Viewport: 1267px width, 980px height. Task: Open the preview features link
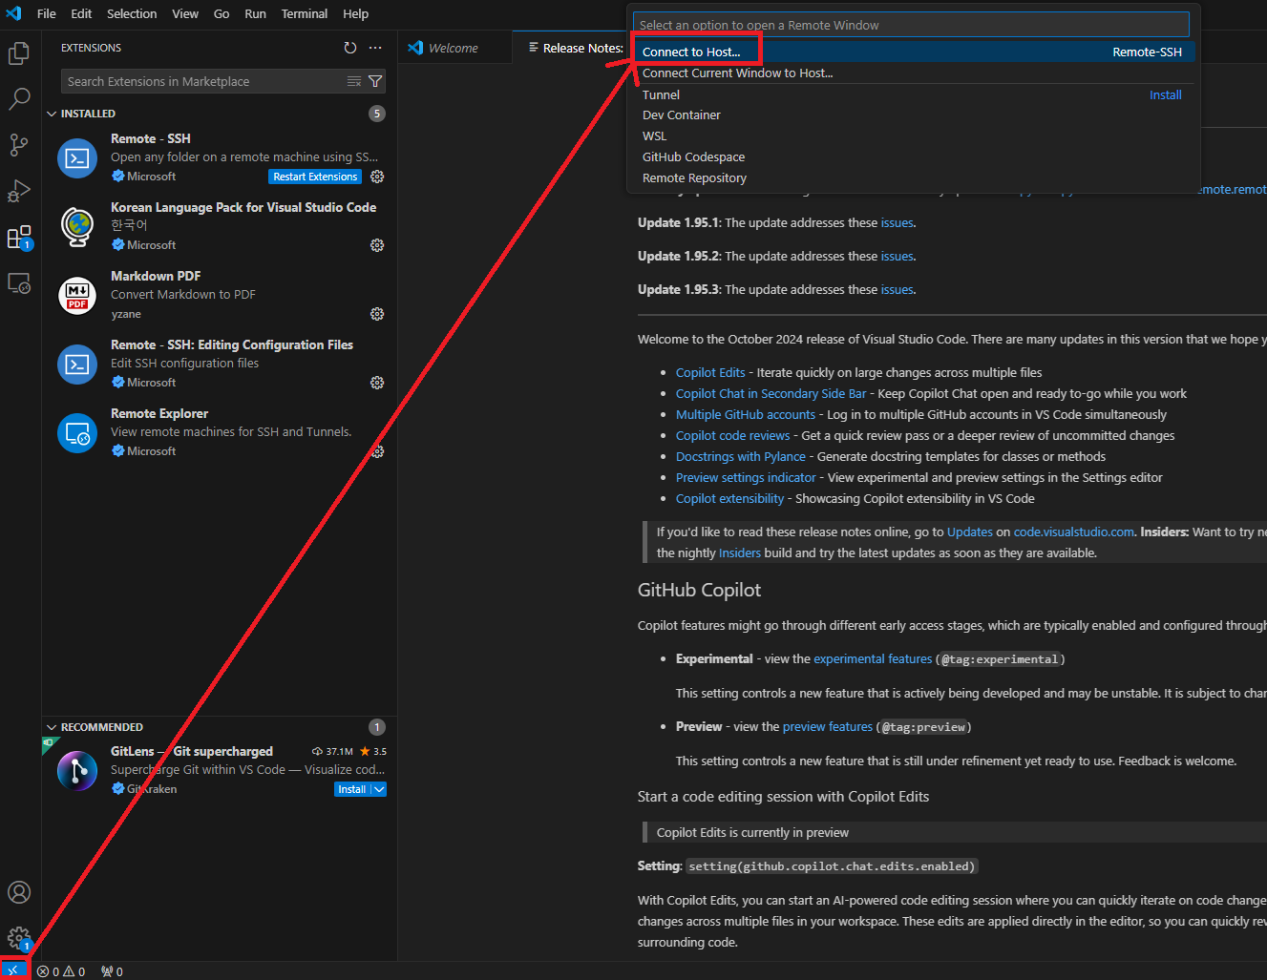tap(828, 726)
